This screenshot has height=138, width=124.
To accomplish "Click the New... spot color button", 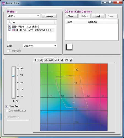I will (71, 16).
